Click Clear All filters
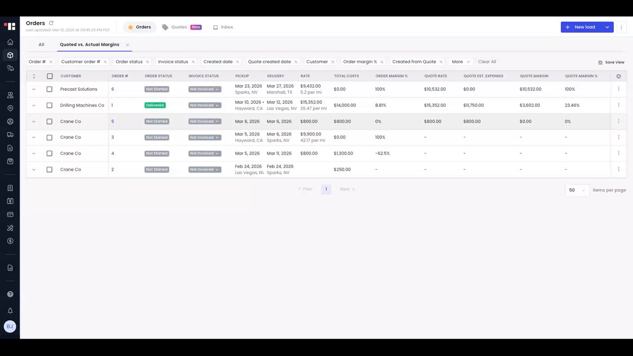Viewport: 633px width, 356px height. click(487, 62)
